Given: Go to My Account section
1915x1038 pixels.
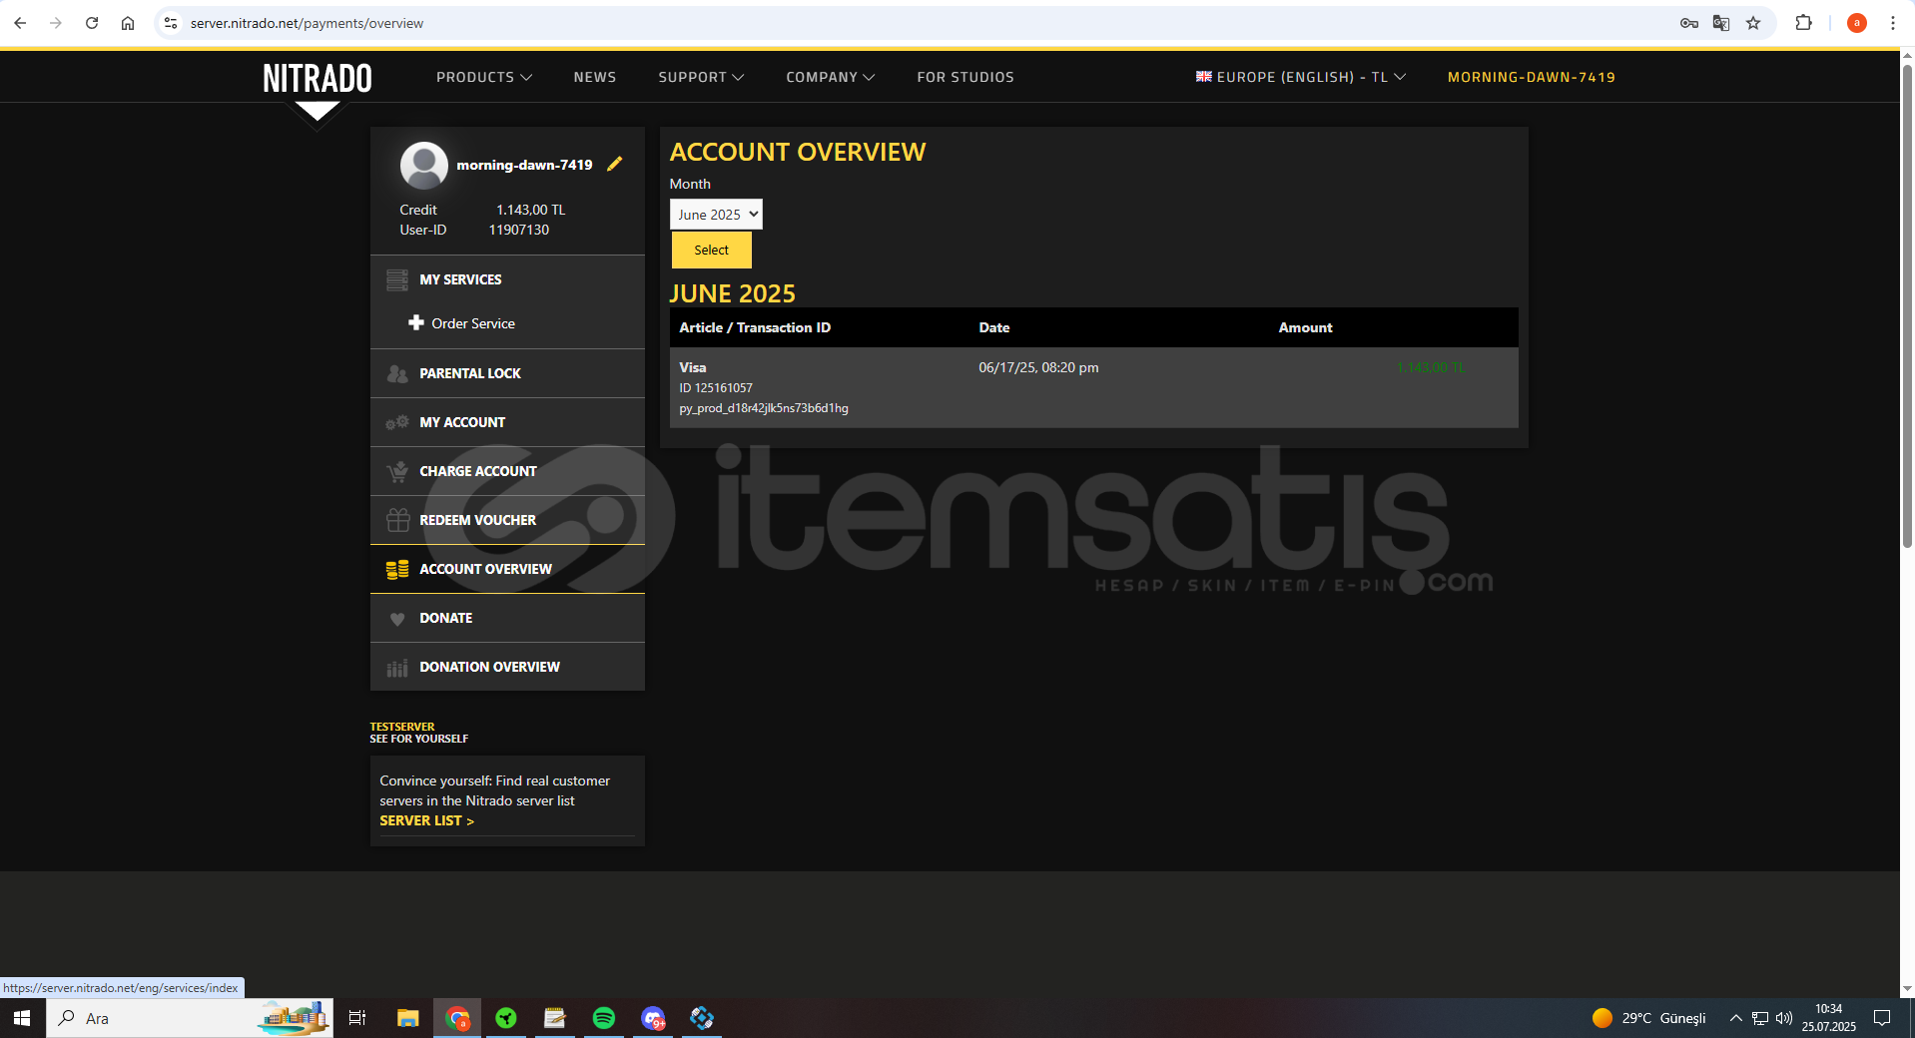Looking at the screenshot, I should point(462,422).
